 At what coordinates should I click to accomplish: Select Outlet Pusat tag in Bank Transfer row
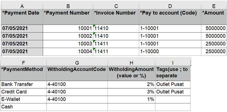(173, 84)
